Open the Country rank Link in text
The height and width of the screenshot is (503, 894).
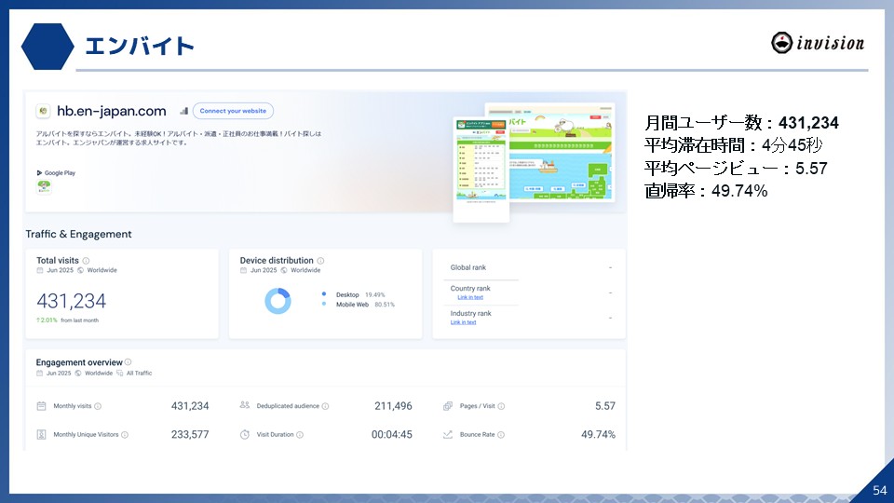469,297
